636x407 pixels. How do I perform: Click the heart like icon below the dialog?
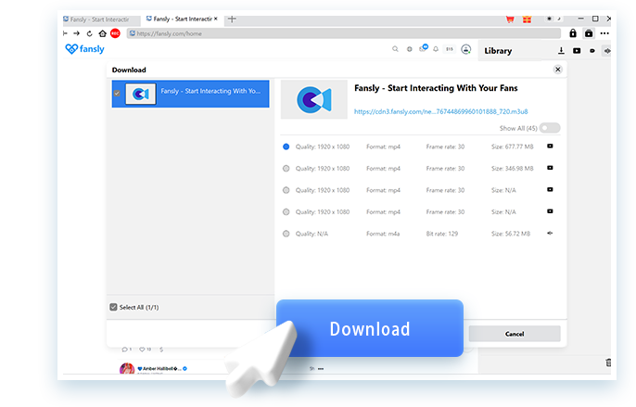[143, 349]
